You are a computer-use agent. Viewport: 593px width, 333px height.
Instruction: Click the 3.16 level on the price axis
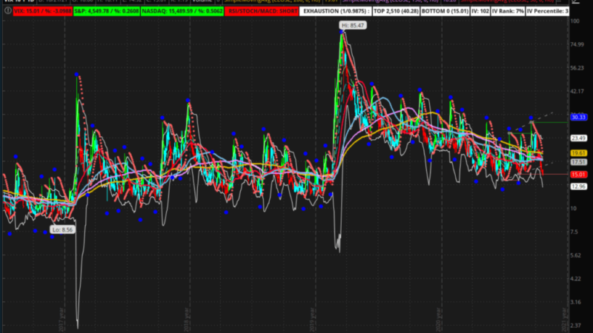576,302
